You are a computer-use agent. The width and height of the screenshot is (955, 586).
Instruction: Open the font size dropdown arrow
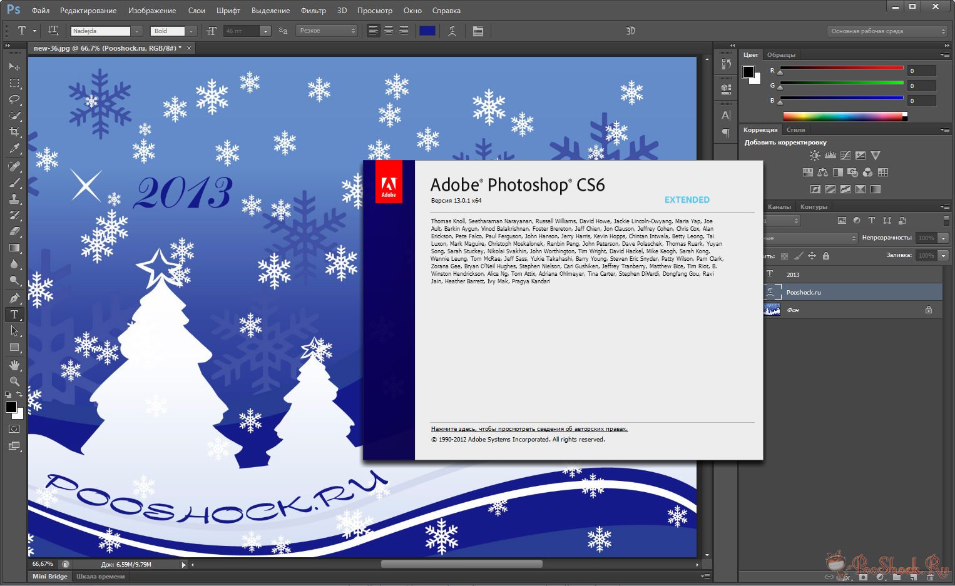pos(265,31)
